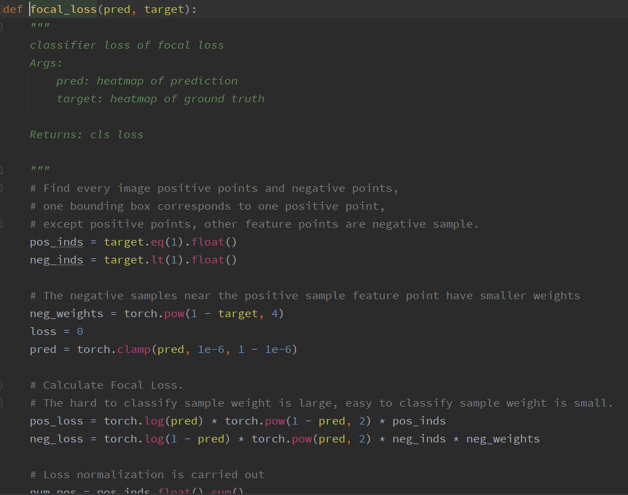Click 'pos_inds' at the end of pos_loss line

click(x=419, y=421)
